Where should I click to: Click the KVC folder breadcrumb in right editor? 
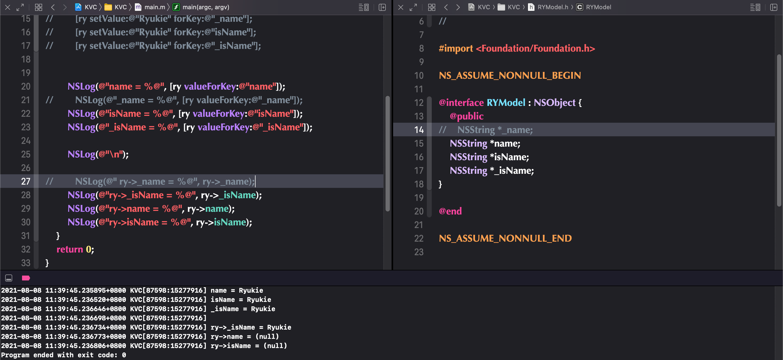509,7
